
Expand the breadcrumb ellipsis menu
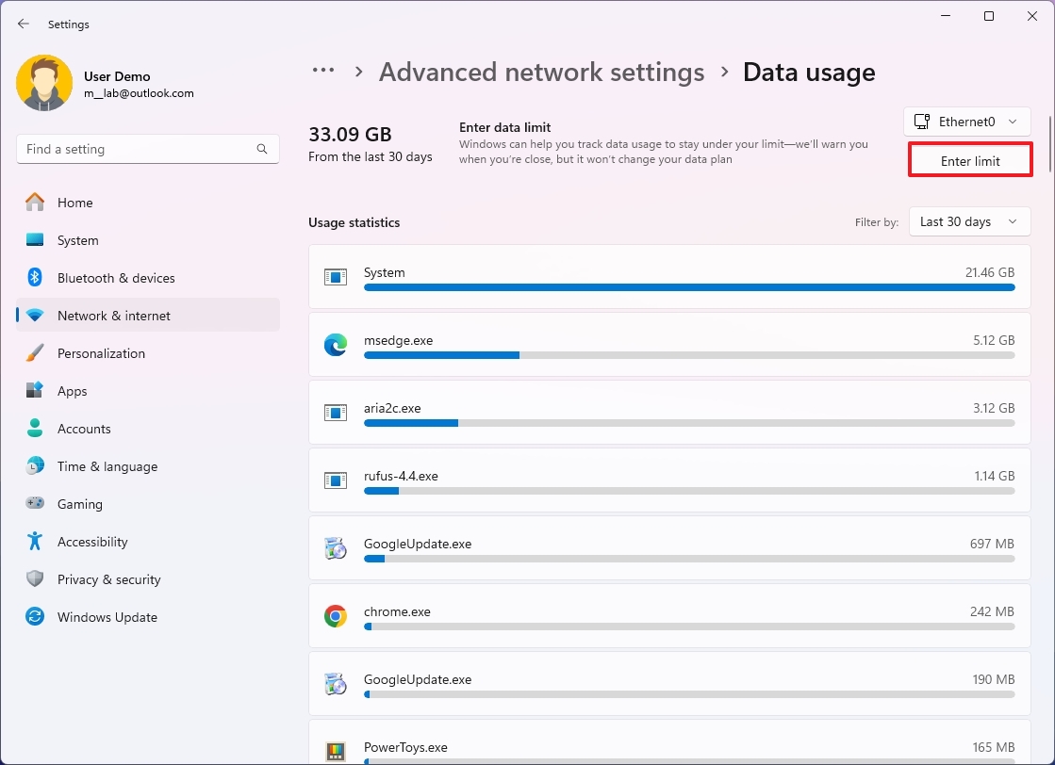point(323,70)
